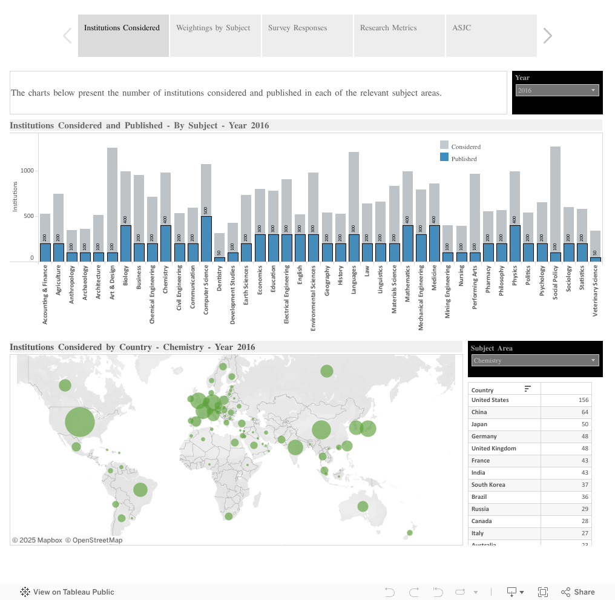Expand the Subject Area dropdown set to Chemistry
This screenshot has width=615, height=600.
(534, 361)
